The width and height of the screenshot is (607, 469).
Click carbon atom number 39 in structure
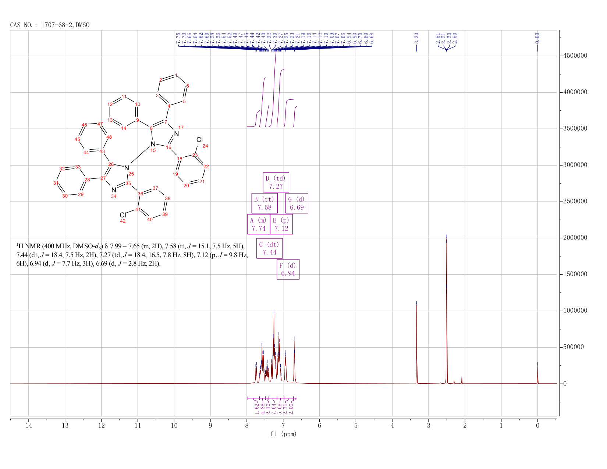pos(165,214)
